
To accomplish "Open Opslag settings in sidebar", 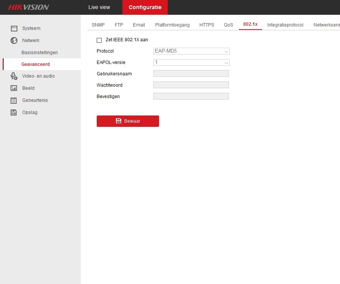I will [30, 112].
